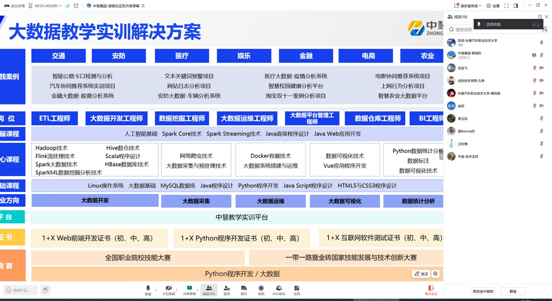This screenshot has width=552, height=301.
Task: Click the 修改会中昵称 button
Action: (x=483, y=291)
